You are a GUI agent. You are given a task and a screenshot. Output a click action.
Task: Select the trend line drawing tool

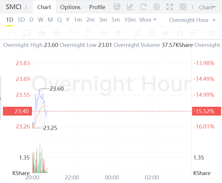[x=12, y=33]
